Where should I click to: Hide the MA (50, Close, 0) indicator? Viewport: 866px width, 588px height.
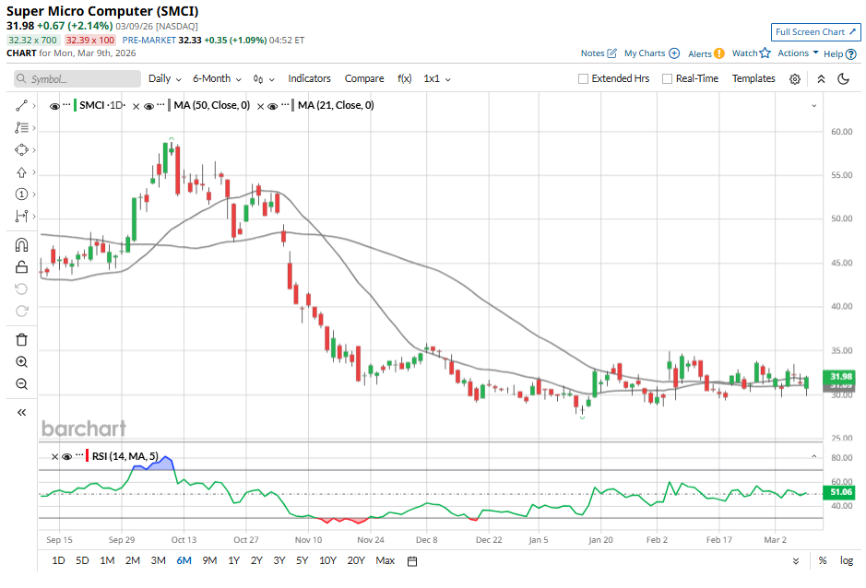148,106
